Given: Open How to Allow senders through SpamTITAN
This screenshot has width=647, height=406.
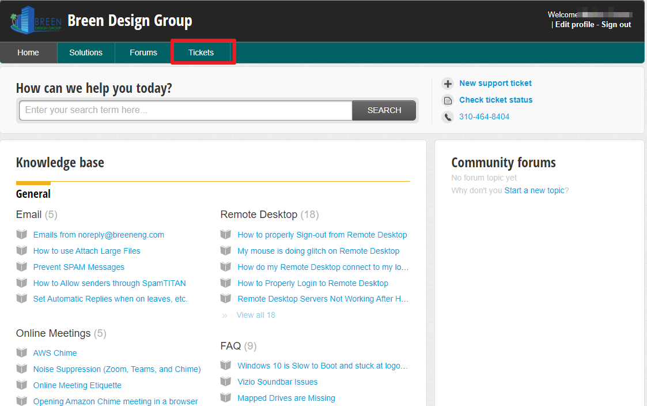Looking at the screenshot, I should point(109,283).
